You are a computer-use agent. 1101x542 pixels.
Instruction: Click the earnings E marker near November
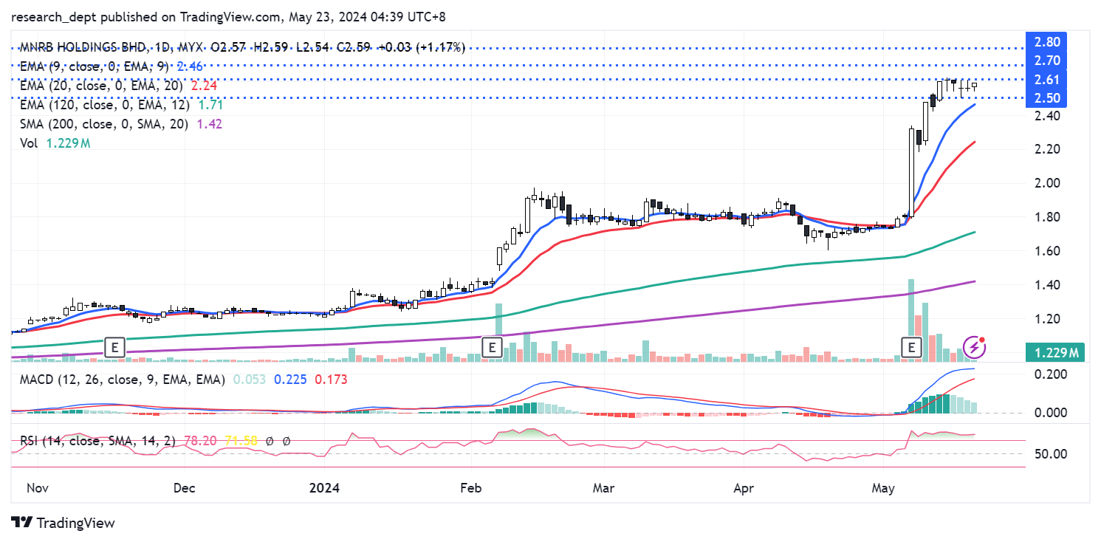click(x=114, y=346)
